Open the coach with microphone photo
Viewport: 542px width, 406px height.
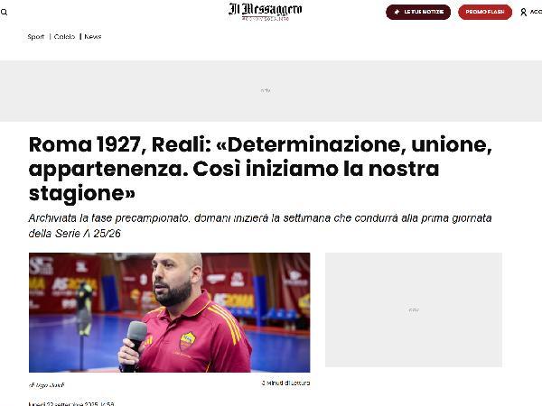coord(170,312)
